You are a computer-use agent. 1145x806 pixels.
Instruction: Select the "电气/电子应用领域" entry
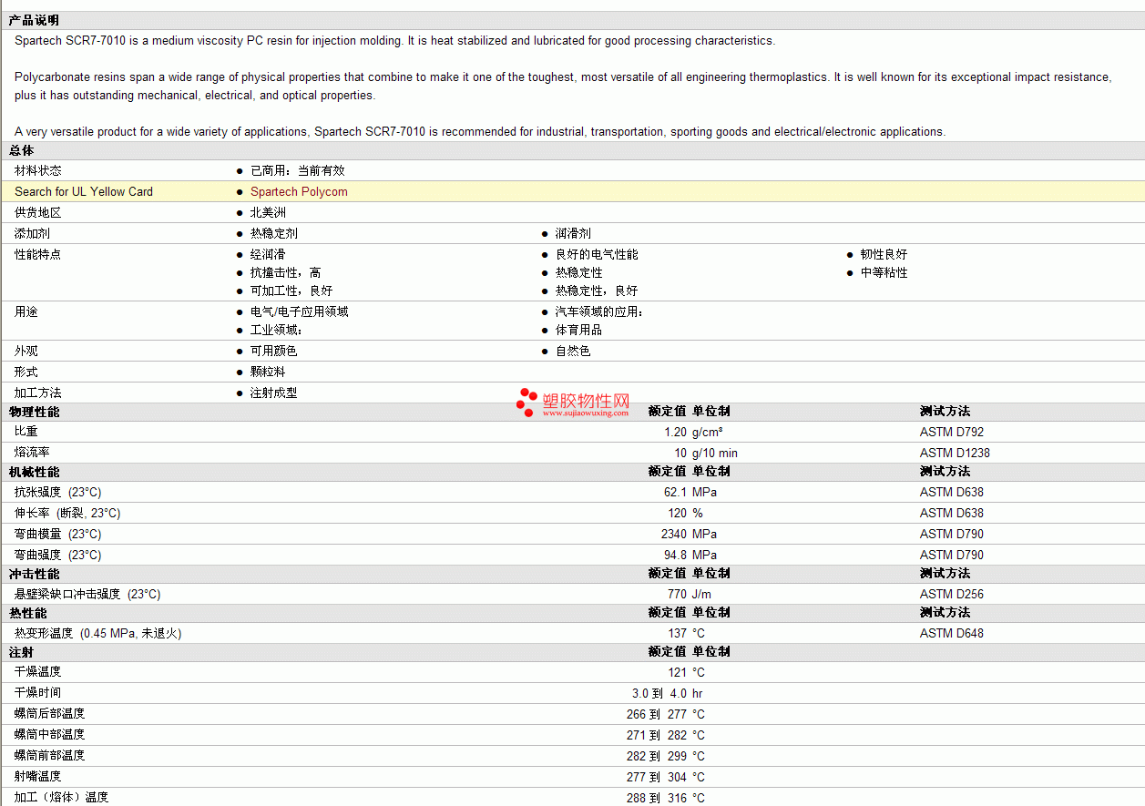299,311
